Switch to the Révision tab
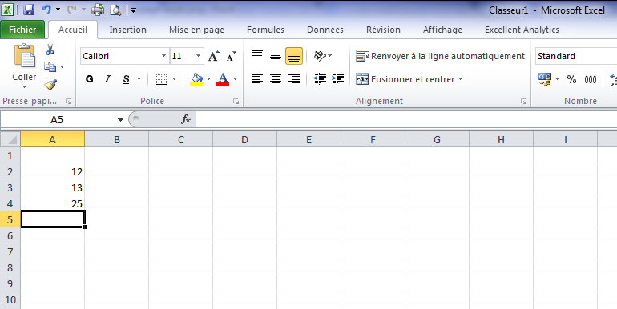This screenshot has height=309, width=617. (x=383, y=30)
